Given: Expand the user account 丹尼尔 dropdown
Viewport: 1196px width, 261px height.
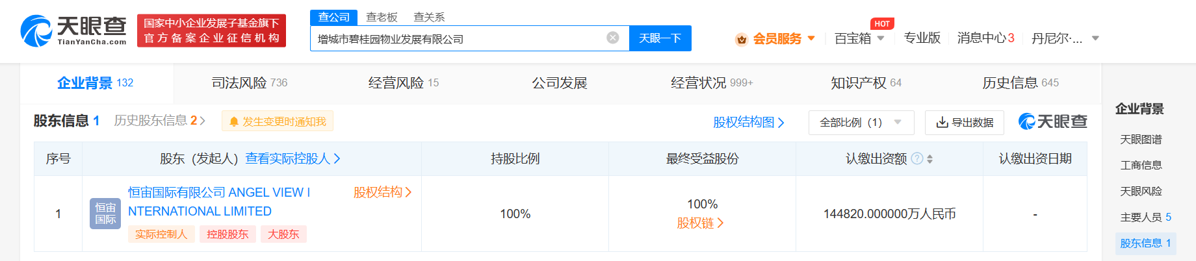Looking at the screenshot, I should tap(1095, 38).
